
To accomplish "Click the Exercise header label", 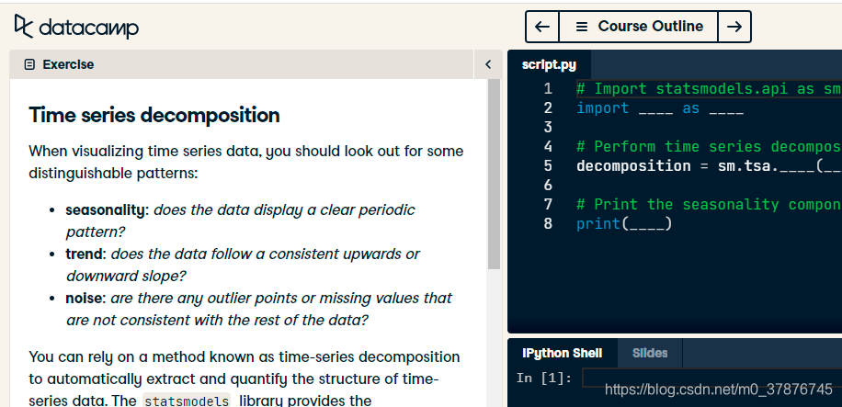I will tap(68, 64).
